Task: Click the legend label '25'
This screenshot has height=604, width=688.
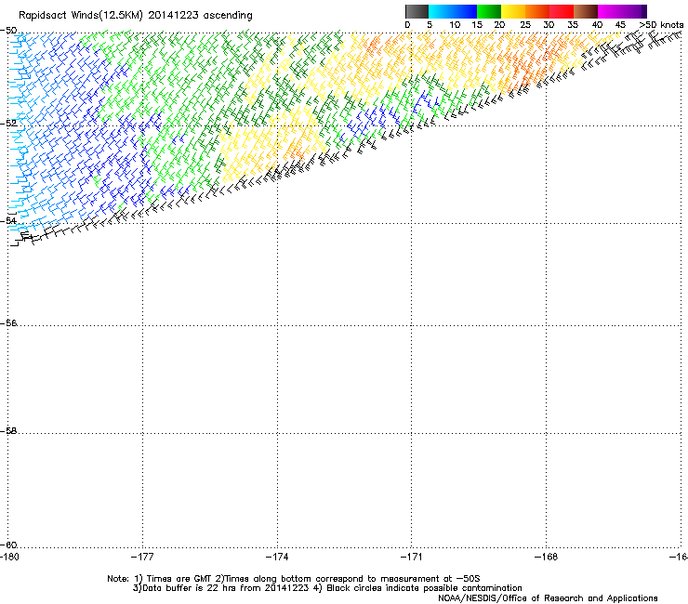Action: pos(525,25)
